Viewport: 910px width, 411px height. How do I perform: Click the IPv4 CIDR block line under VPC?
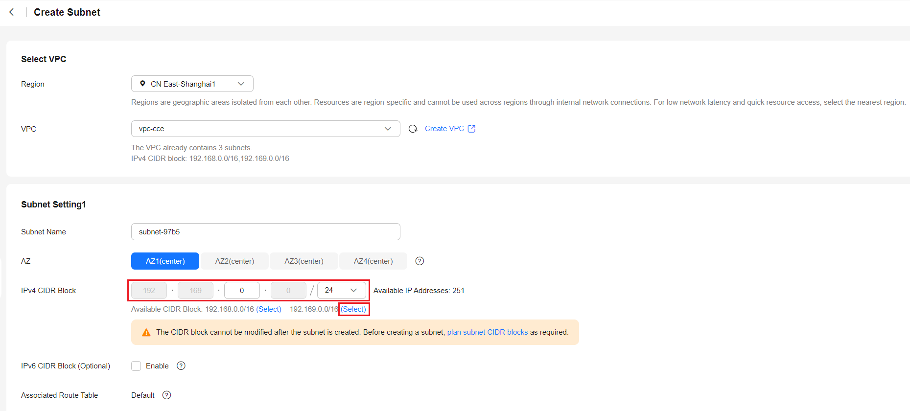(210, 159)
